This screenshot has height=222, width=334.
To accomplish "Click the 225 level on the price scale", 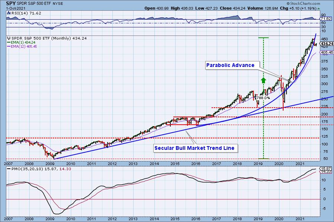I will (325, 107).
